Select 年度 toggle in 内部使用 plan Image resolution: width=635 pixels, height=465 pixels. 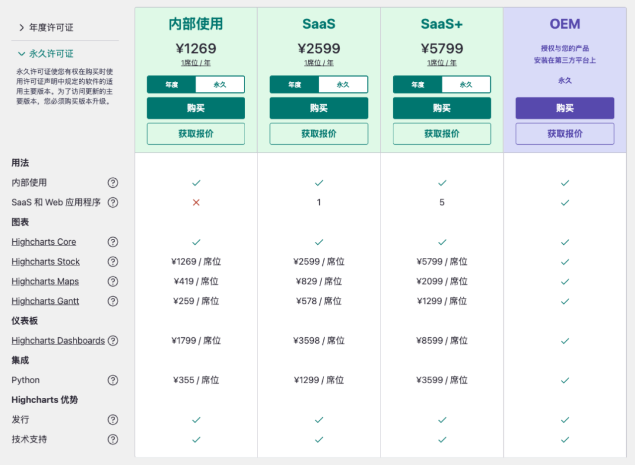(x=172, y=85)
